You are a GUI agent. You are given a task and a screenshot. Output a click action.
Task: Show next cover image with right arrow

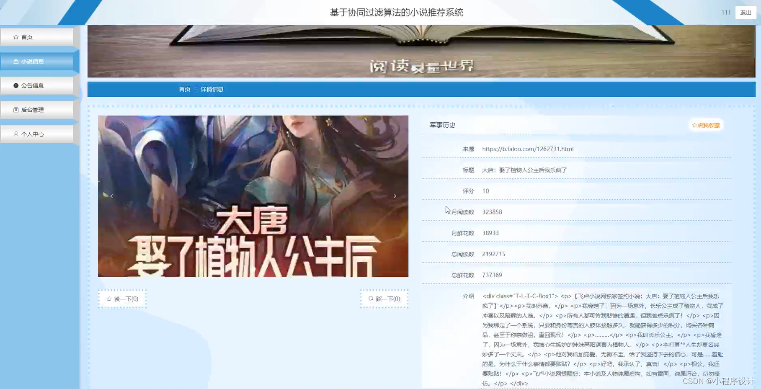(x=395, y=196)
